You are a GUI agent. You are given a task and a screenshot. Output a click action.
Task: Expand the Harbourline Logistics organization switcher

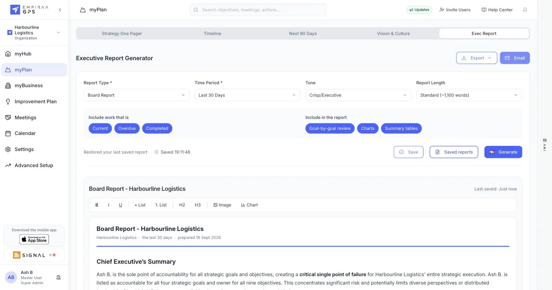[34, 32]
